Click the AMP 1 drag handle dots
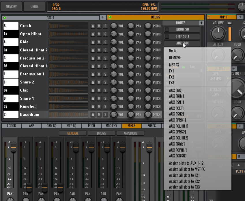 point(209,17)
